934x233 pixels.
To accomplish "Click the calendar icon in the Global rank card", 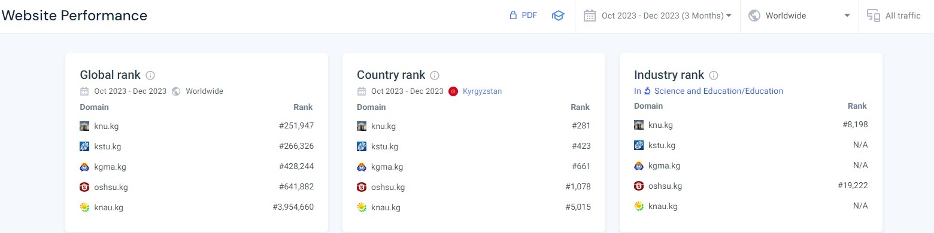I will coord(84,91).
